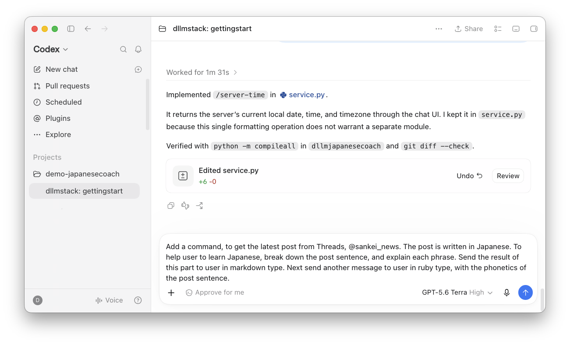Open search in the Codex sidebar

click(x=124, y=49)
